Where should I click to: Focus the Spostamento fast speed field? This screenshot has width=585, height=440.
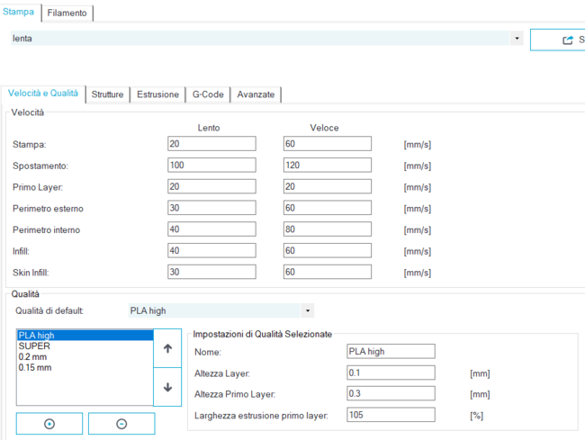[x=327, y=166]
